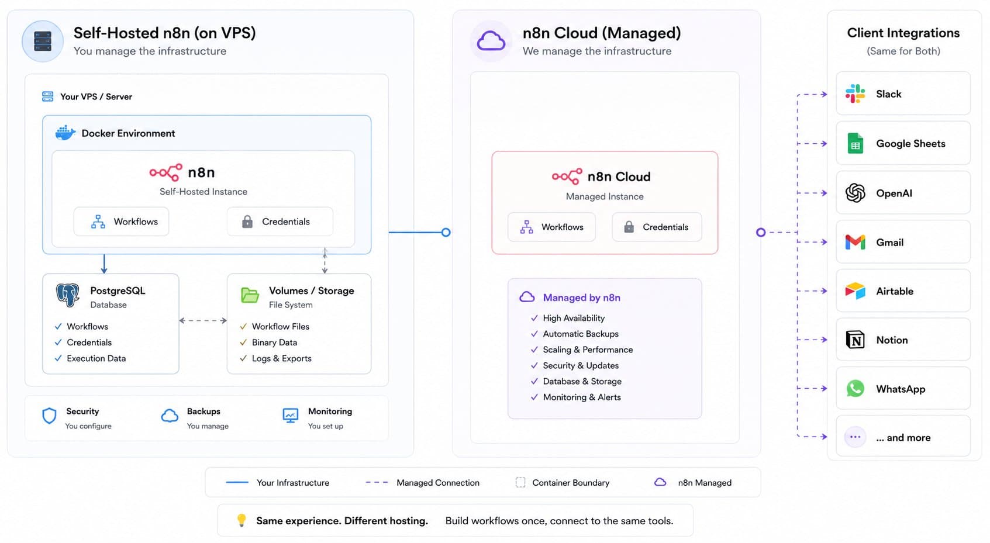Click the WhatsApp logo icon
Viewport: 990px width, 543px height.
coord(855,389)
